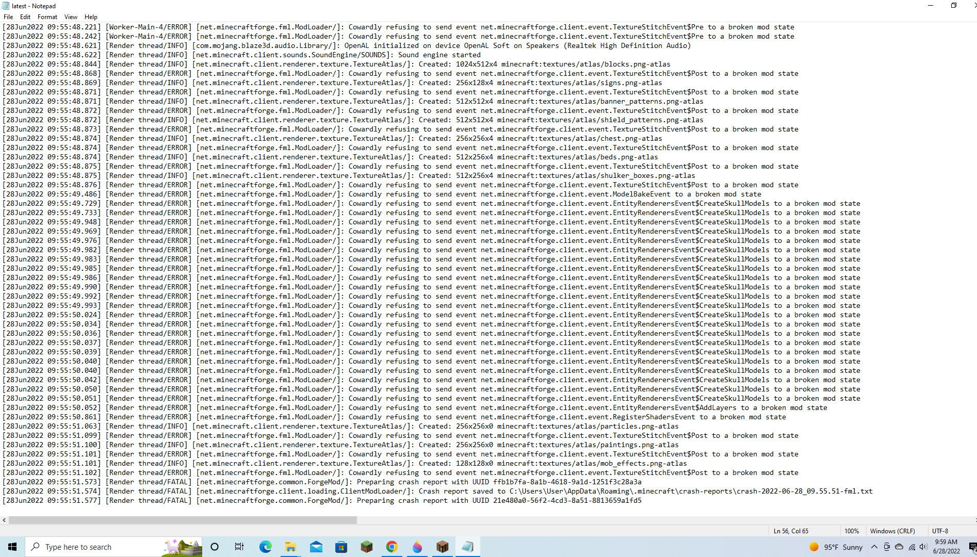Open the volume icon in the system tray
The width and height of the screenshot is (977, 557).
click(x=923, y=547)
